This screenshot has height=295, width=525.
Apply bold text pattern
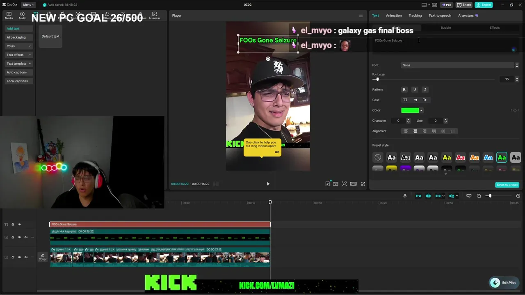pos(404,90)
